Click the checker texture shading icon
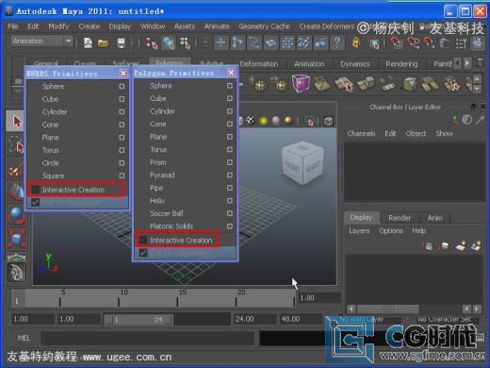Screen dimensions: 490x368 click(x=250, y=121)
